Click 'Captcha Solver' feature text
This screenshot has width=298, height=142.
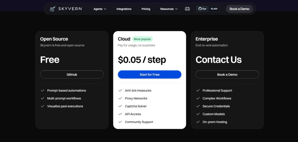tap(136, 106)
